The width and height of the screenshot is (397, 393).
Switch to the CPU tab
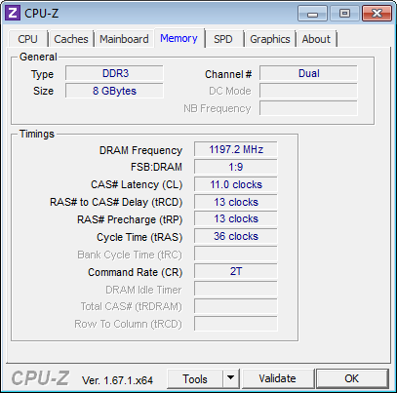[x=28, y=39]
